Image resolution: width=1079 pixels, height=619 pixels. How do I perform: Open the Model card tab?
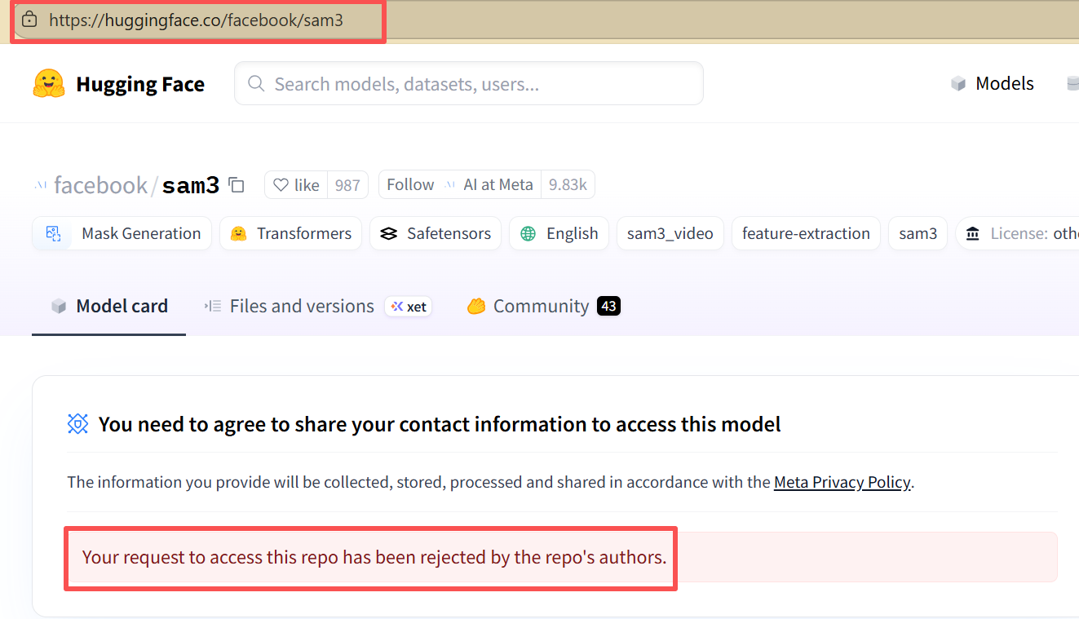pyautogui.click(x=109, y=307)
